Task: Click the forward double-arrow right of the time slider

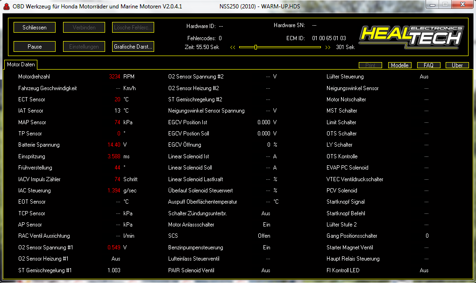Action: [x=328, y=47]
